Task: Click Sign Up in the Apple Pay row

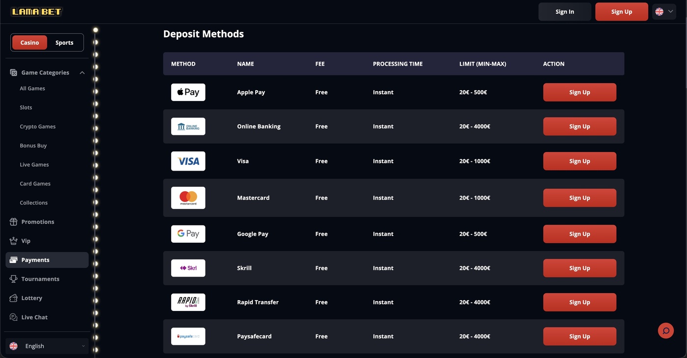Action: pyautogui.click(x=580, y=92)
